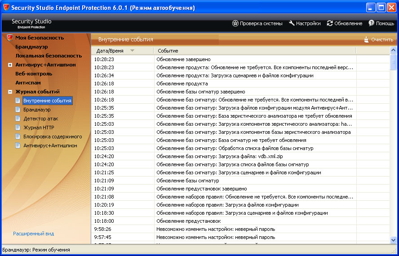
Task: Open Внутренние события log entry
Action: click(47, 101)
